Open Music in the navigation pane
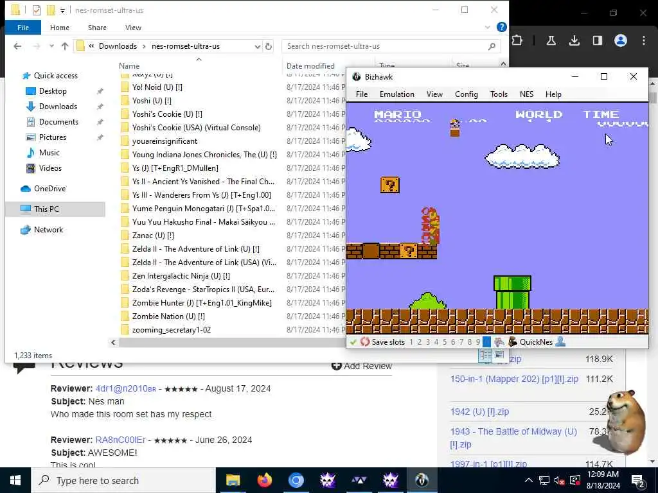Image resolution: width=658 pixels, height=493 pixels. tap(49, 153)
